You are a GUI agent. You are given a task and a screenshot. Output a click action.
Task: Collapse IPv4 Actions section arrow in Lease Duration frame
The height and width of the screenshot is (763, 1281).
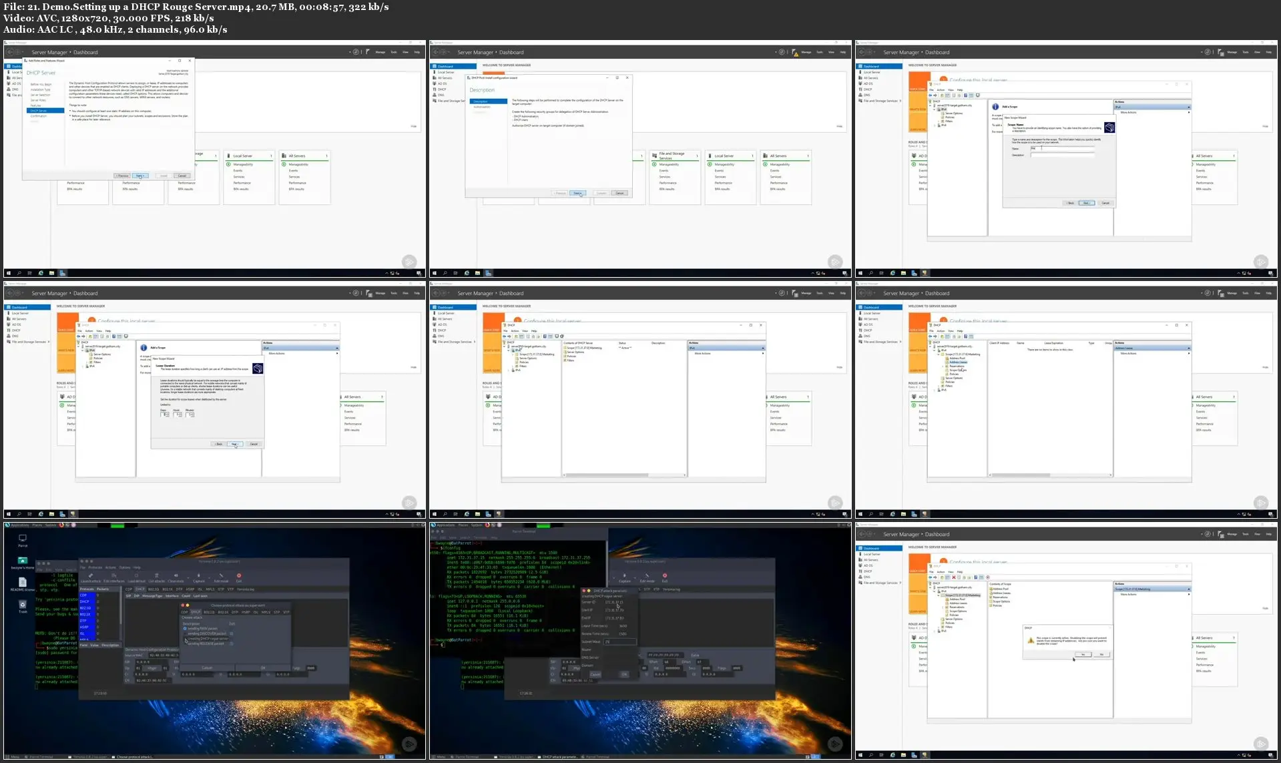coord(337,348)
